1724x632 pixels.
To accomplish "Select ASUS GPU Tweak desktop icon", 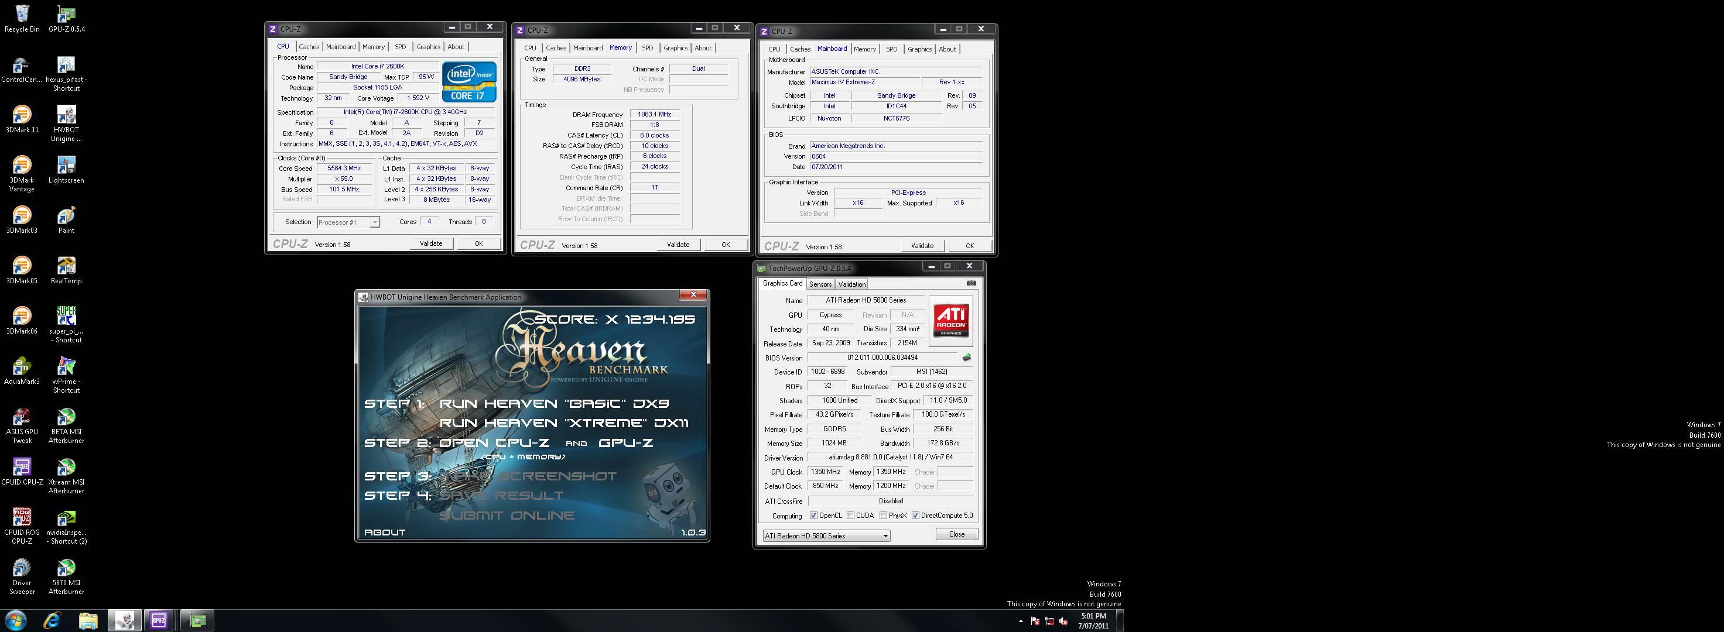I will point(22,425).
